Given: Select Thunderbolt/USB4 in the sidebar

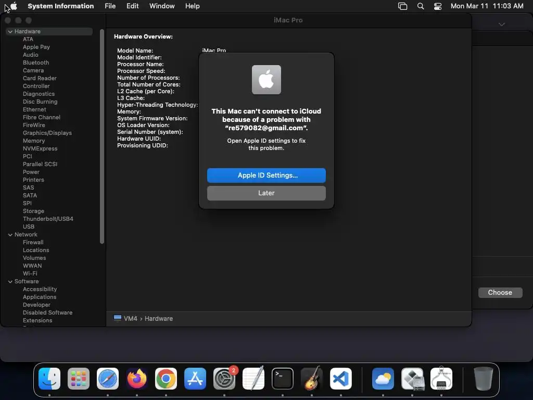Looking at the screenshot, I should click(x=48, y=219).
